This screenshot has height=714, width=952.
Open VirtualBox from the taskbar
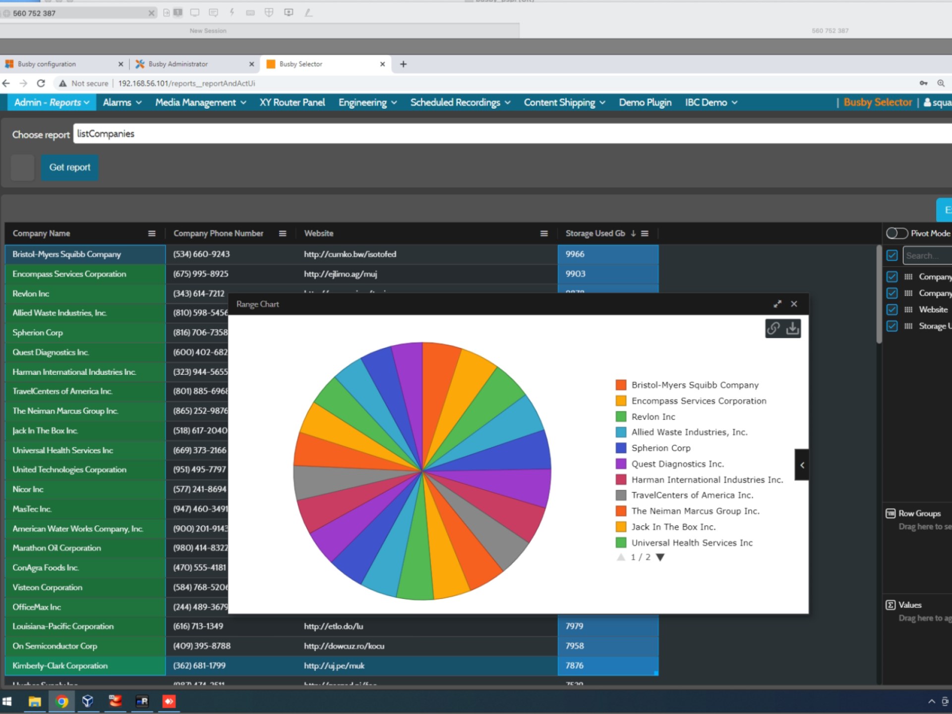(88, 702)
